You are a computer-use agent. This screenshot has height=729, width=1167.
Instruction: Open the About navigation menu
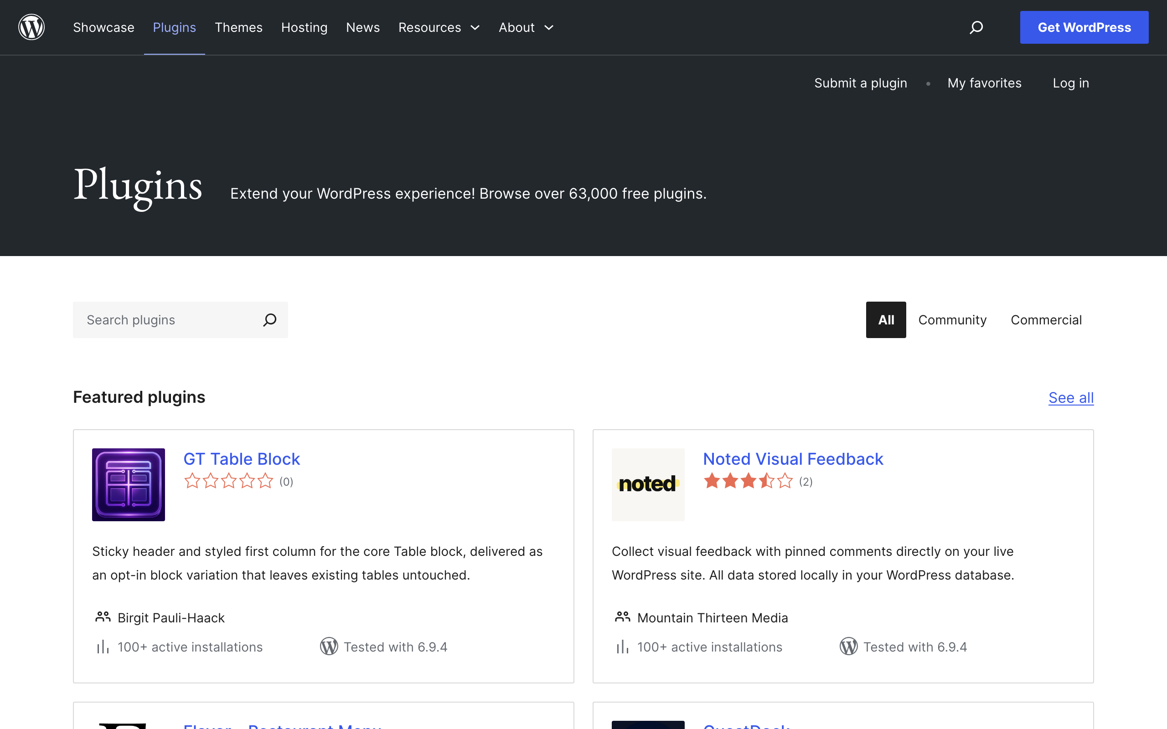pos(516,27)
